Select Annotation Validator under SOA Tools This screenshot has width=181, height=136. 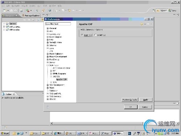coord(62,68)
